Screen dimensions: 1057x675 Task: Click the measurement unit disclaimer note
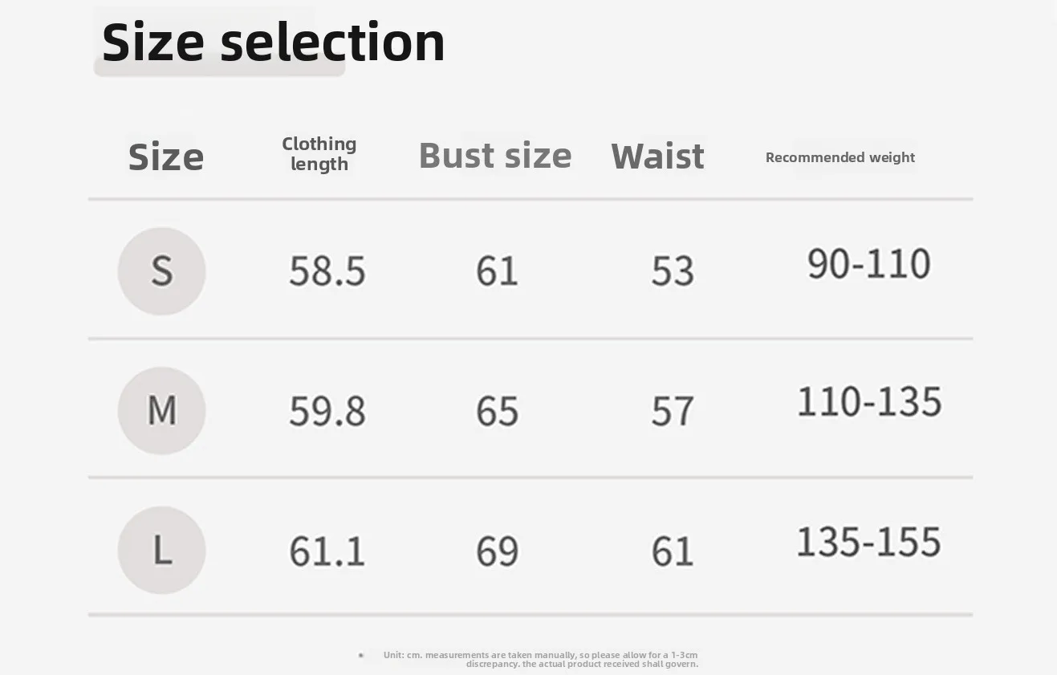[540, 660]
